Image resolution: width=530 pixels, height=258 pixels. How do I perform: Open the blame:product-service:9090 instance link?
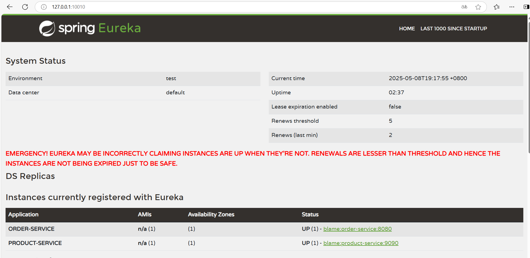click(361, 243)
